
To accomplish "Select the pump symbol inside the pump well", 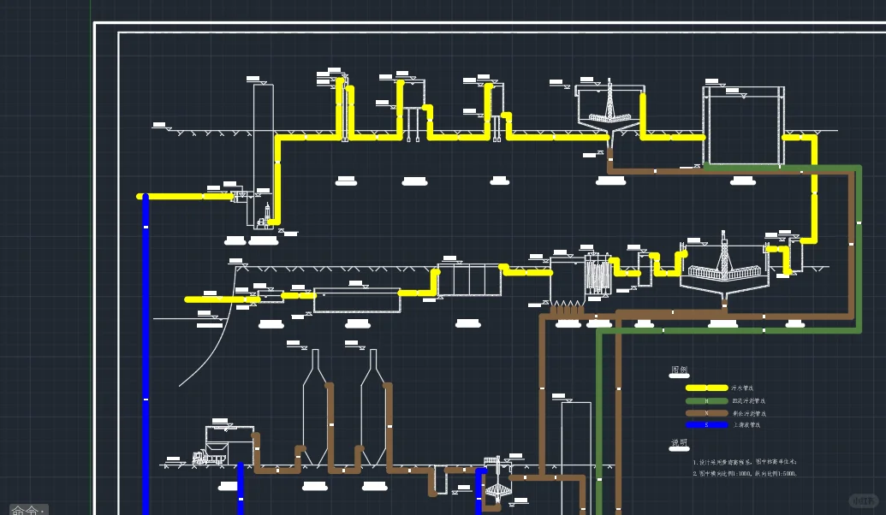I will click(264, 216).
